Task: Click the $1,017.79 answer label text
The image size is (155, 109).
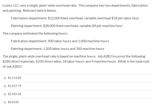Action: [x=14, y=86]
